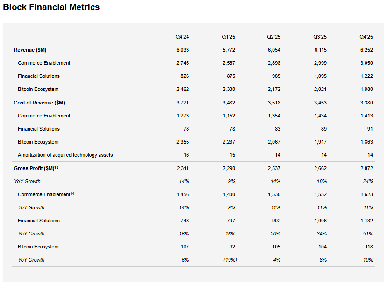The width and height of the screenshot is (388, 283).
Task: Click Commerce Enablement cost 1,152
Action: pos(229,116)
